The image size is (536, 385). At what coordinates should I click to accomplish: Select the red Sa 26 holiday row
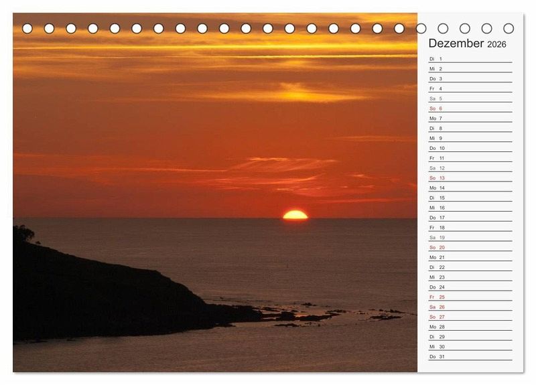[469, 307]
